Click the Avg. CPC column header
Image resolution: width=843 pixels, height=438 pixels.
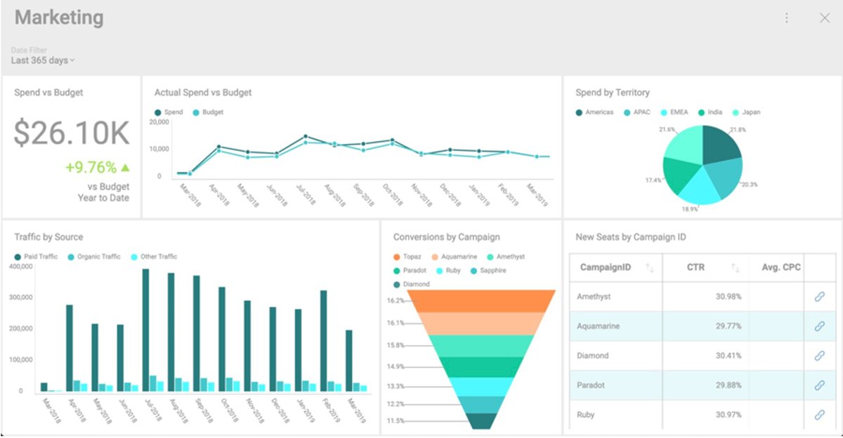click(781, 267)
